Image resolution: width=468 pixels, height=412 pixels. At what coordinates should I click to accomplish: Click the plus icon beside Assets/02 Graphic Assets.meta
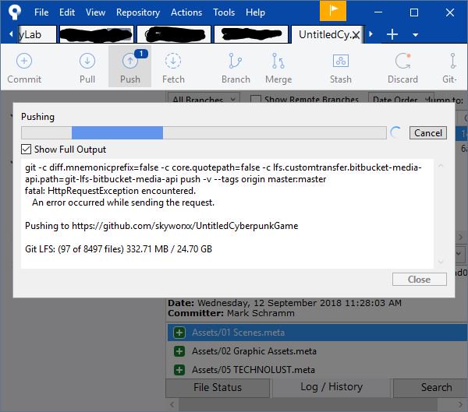pos(179,351)
